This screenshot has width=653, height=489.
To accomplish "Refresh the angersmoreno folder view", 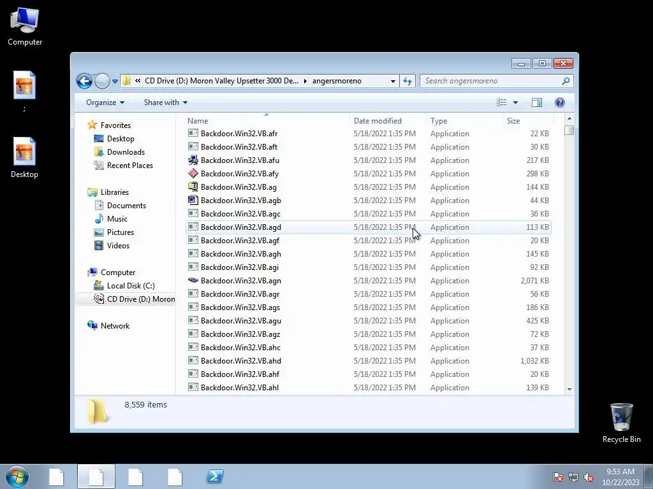I will point(407,81).
